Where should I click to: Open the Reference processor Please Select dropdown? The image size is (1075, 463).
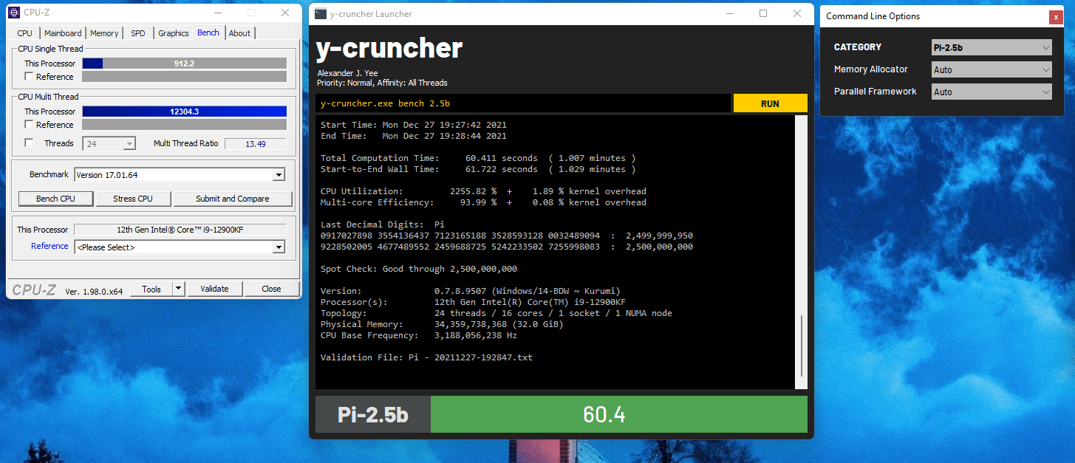pyautogui.click(x=180, y=247)
